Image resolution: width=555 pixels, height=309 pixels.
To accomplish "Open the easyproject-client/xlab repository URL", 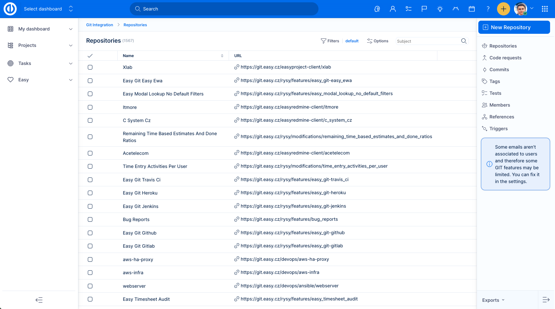I will point(286,67).
